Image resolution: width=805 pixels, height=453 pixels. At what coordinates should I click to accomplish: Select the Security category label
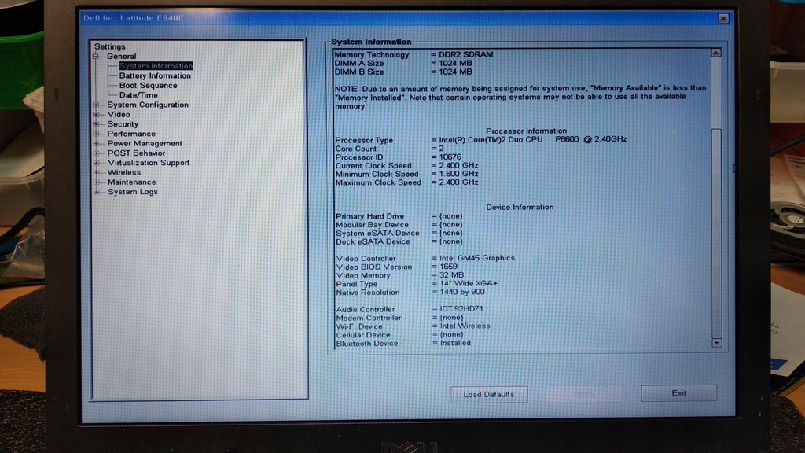pyautogui.click(x=123, y=124)
